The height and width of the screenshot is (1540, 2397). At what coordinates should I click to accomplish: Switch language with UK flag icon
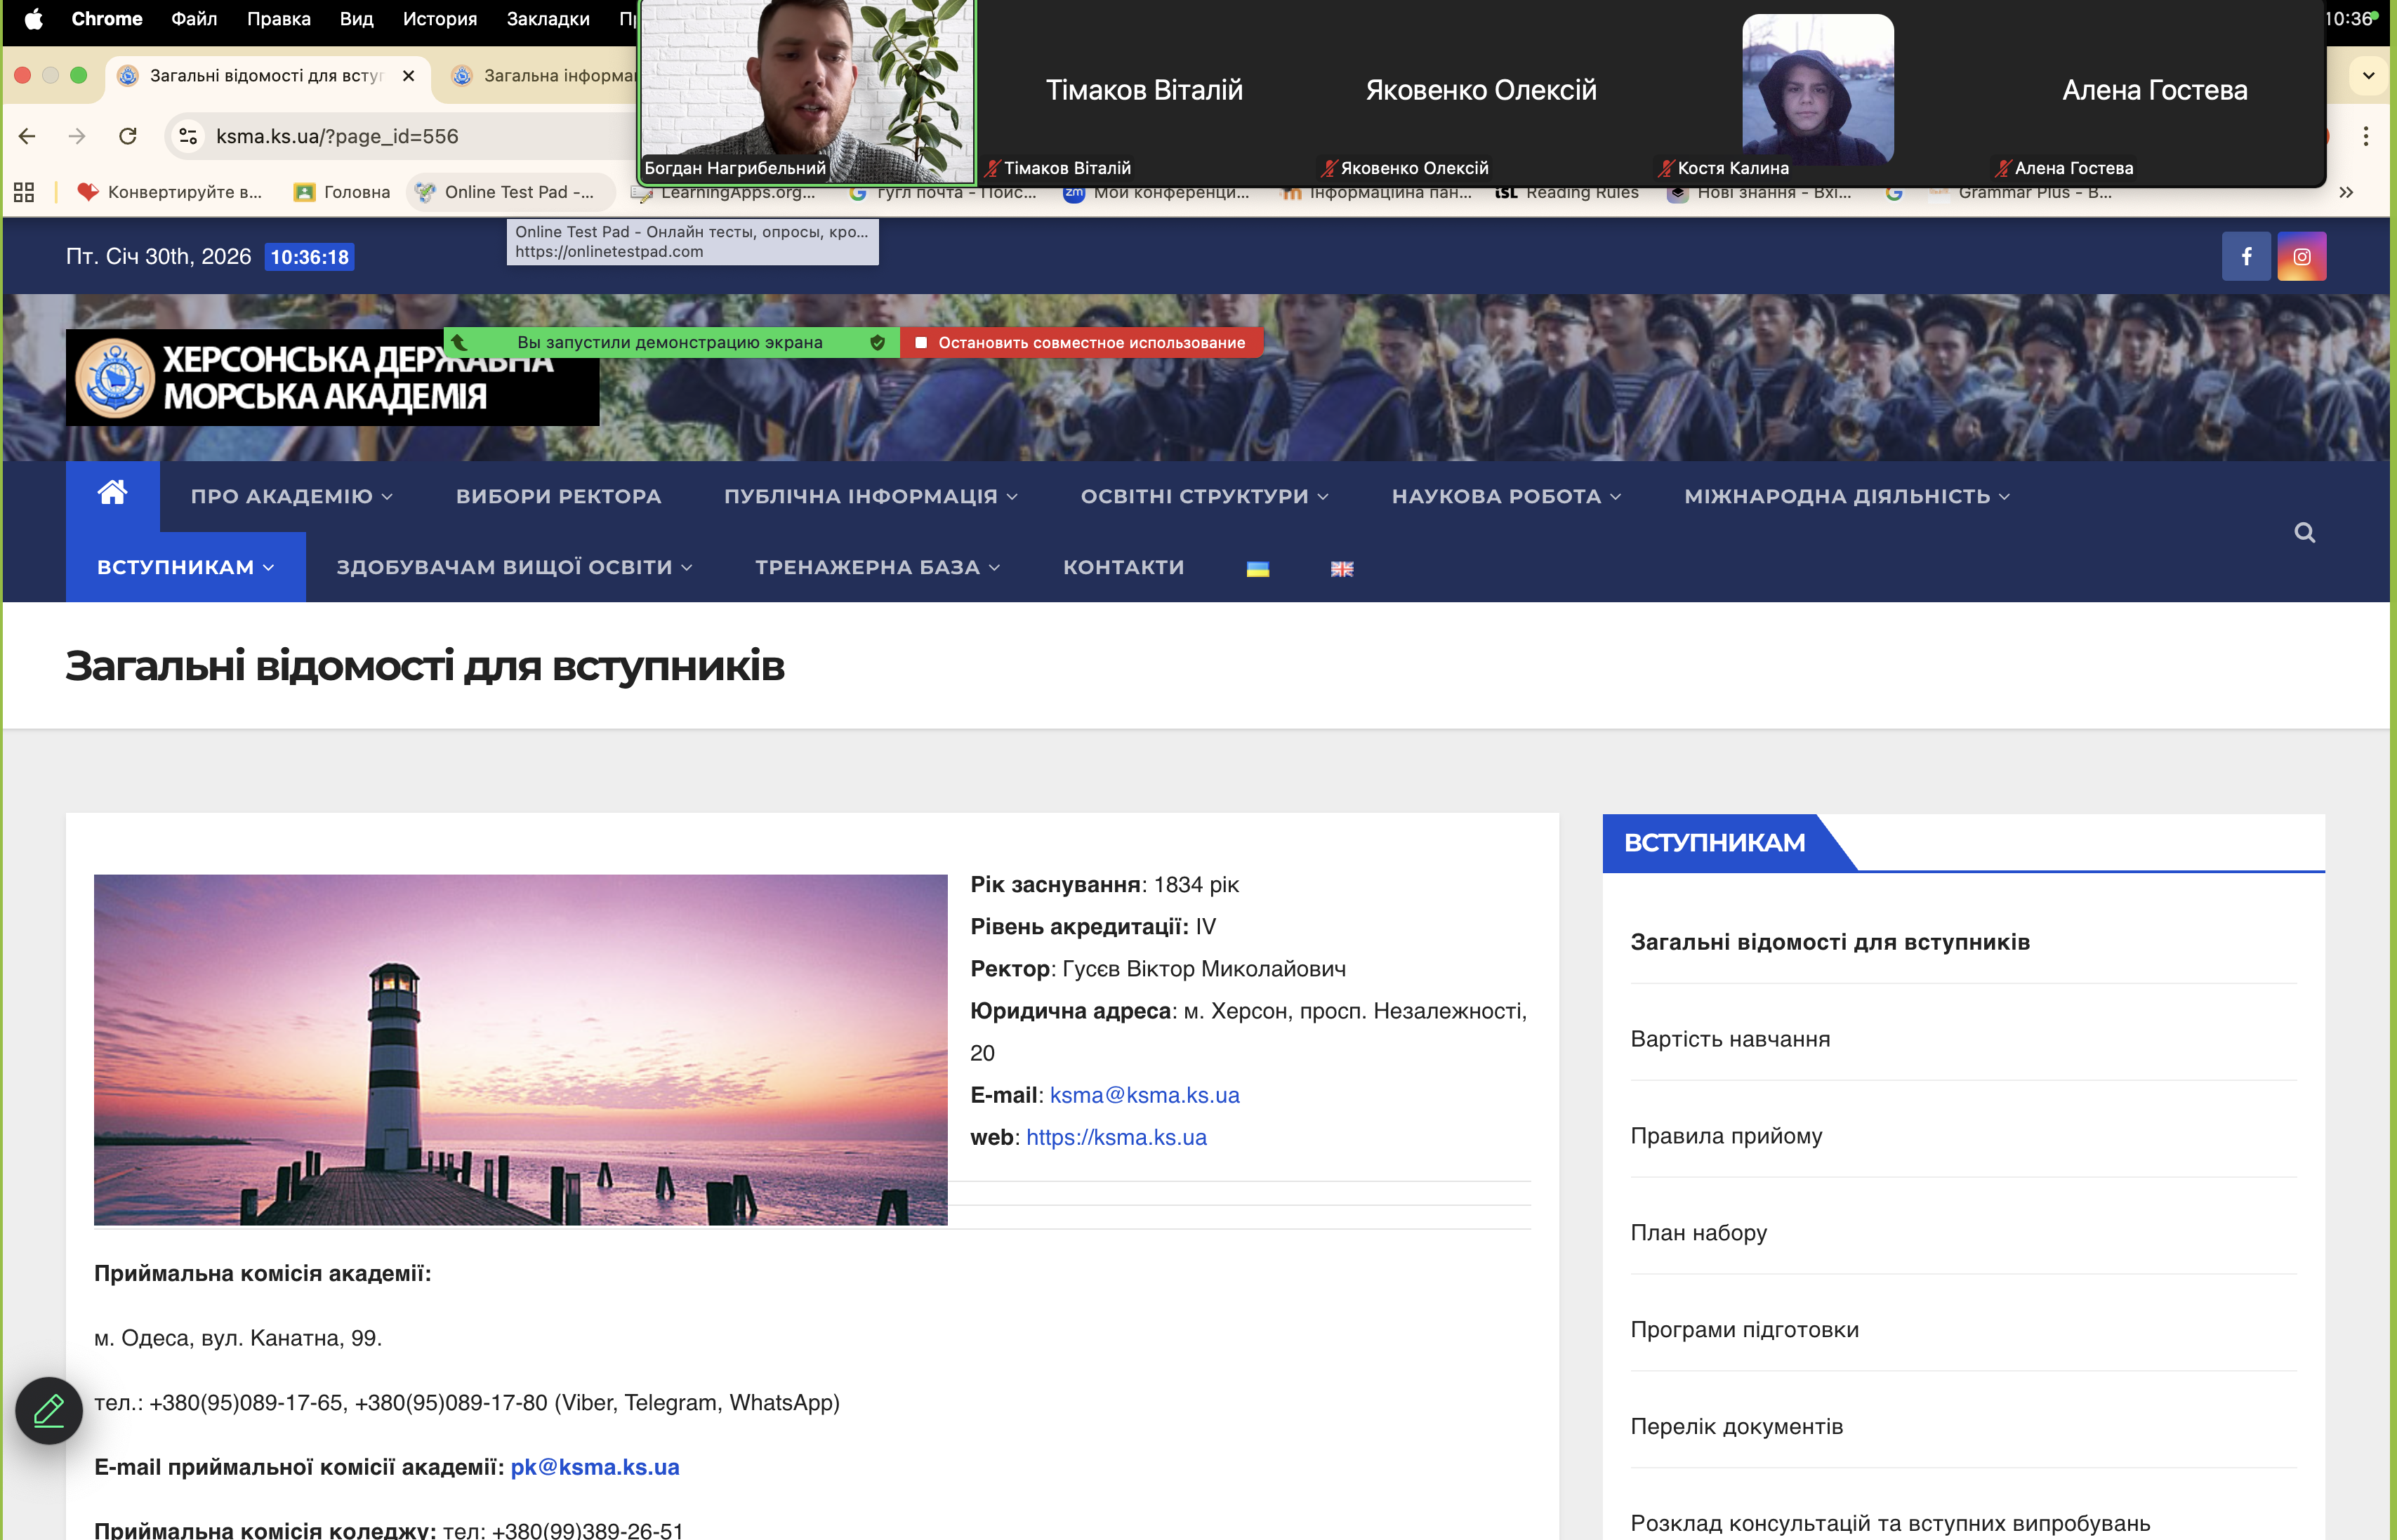point(1341,569)
